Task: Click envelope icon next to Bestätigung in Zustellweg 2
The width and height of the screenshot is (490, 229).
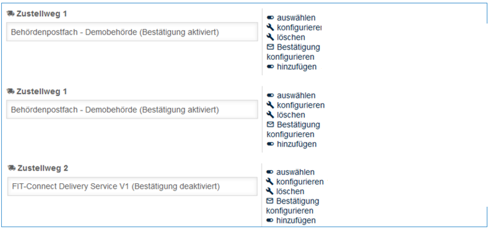Action: 270,201
